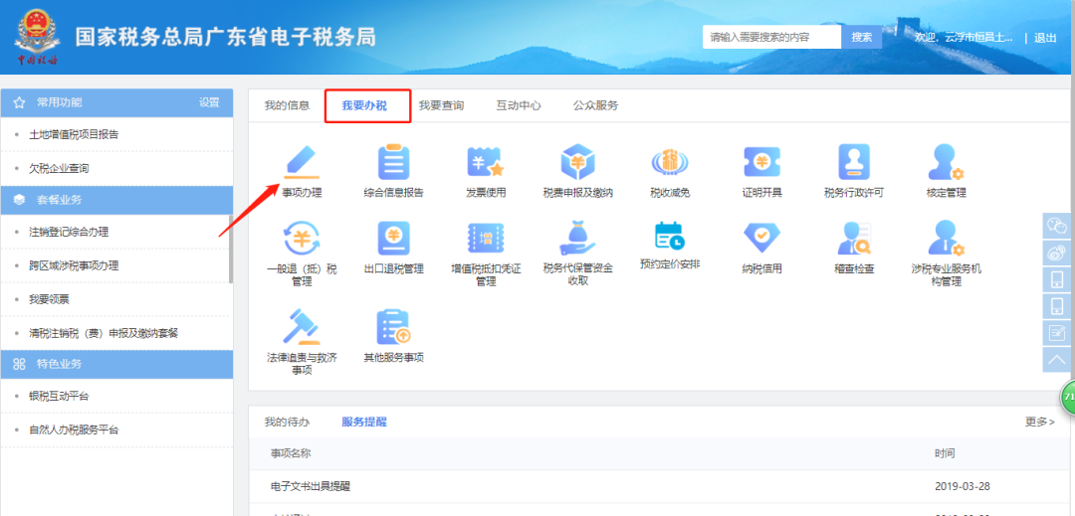The height and width of the screenshot is (516, 1075).
Task: Open 增值税抵扣凭证管理 icon
Action: click(x=486, y=239)
